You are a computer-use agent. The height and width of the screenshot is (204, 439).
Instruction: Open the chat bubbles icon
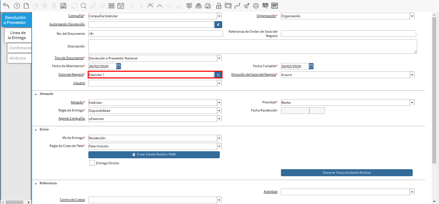(102, 6)
